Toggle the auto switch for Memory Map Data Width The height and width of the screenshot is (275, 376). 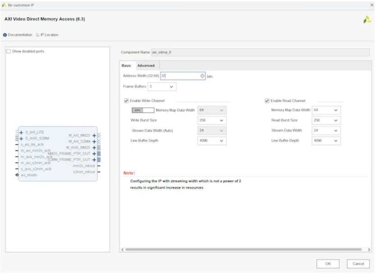[x=142, y=110]
